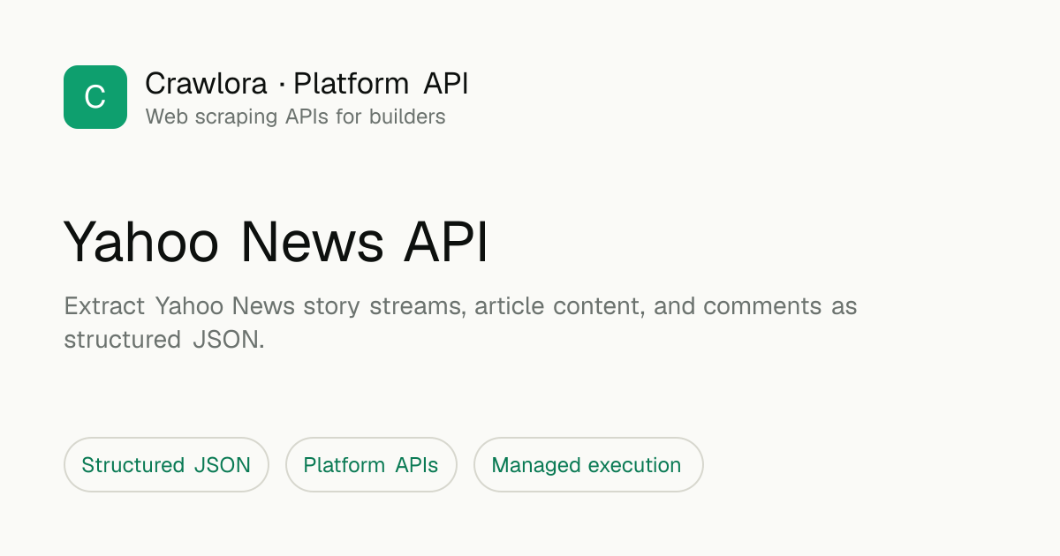Click the Web scraping APIs for builders tagline
Image resolution: width=1060 pixels, height=556 pixels.
point(295,116)
